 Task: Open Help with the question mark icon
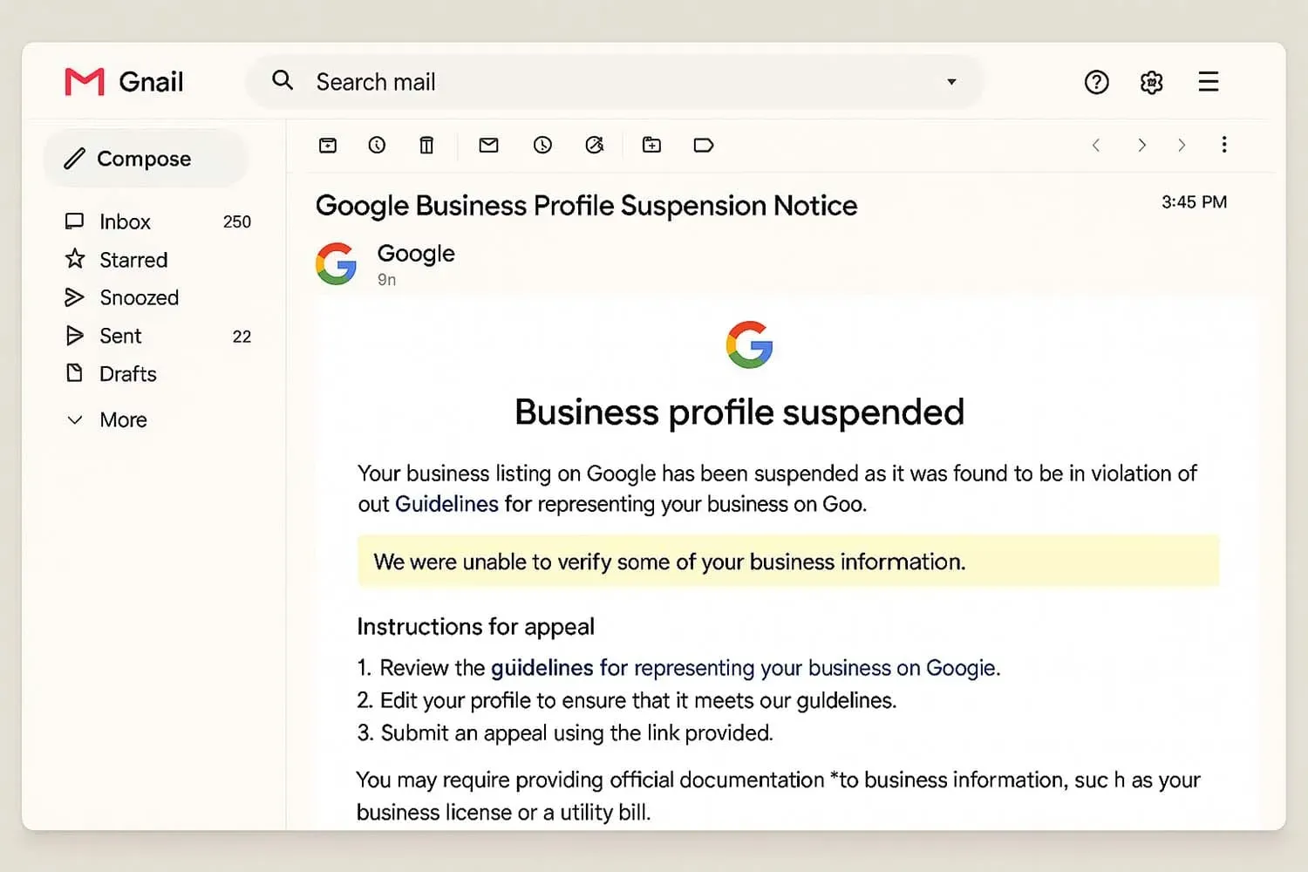1096,81
